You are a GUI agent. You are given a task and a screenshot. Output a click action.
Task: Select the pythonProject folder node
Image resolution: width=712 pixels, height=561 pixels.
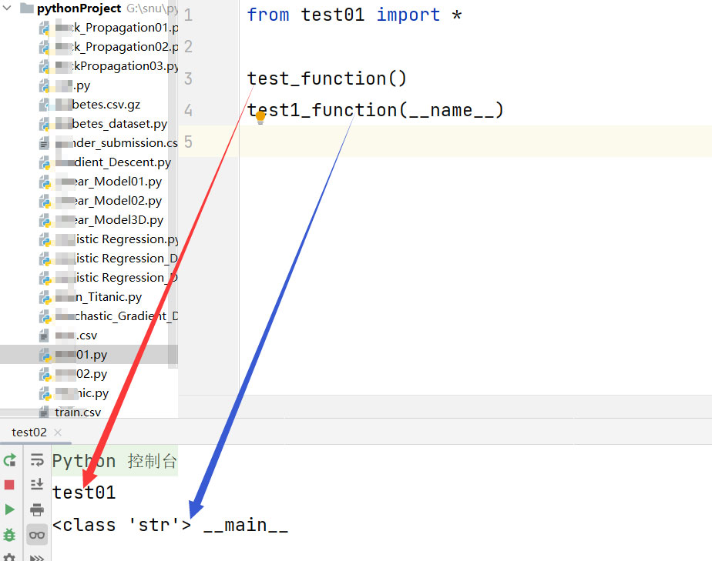pyautogui.click(x=79, y=8)
